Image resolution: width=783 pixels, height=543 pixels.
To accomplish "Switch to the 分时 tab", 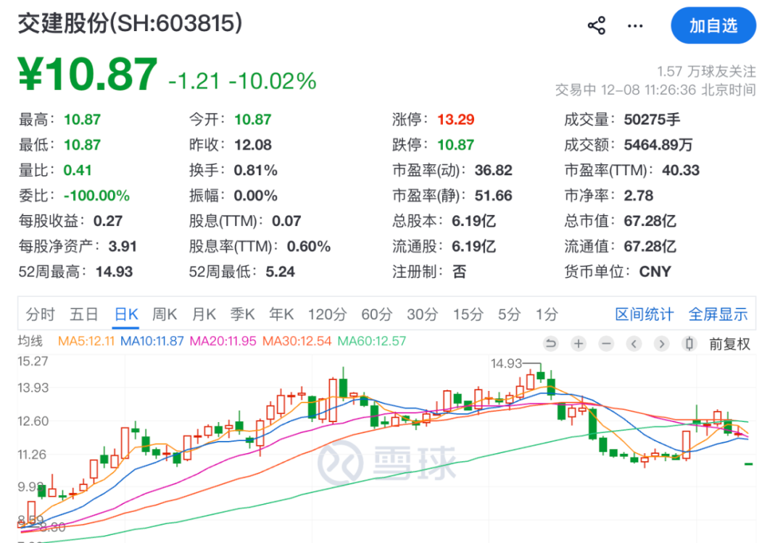I will [x=41, y=314].
